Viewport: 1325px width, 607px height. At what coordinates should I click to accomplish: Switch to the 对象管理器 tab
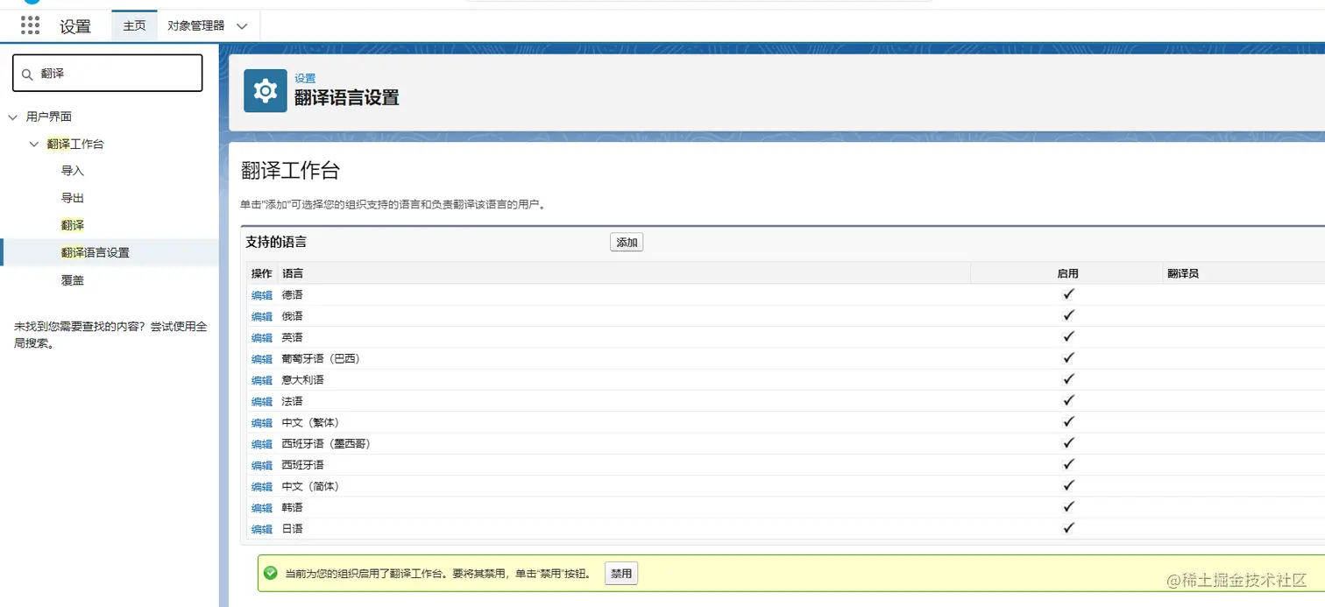pyautogui.click(x=195, y=25)
